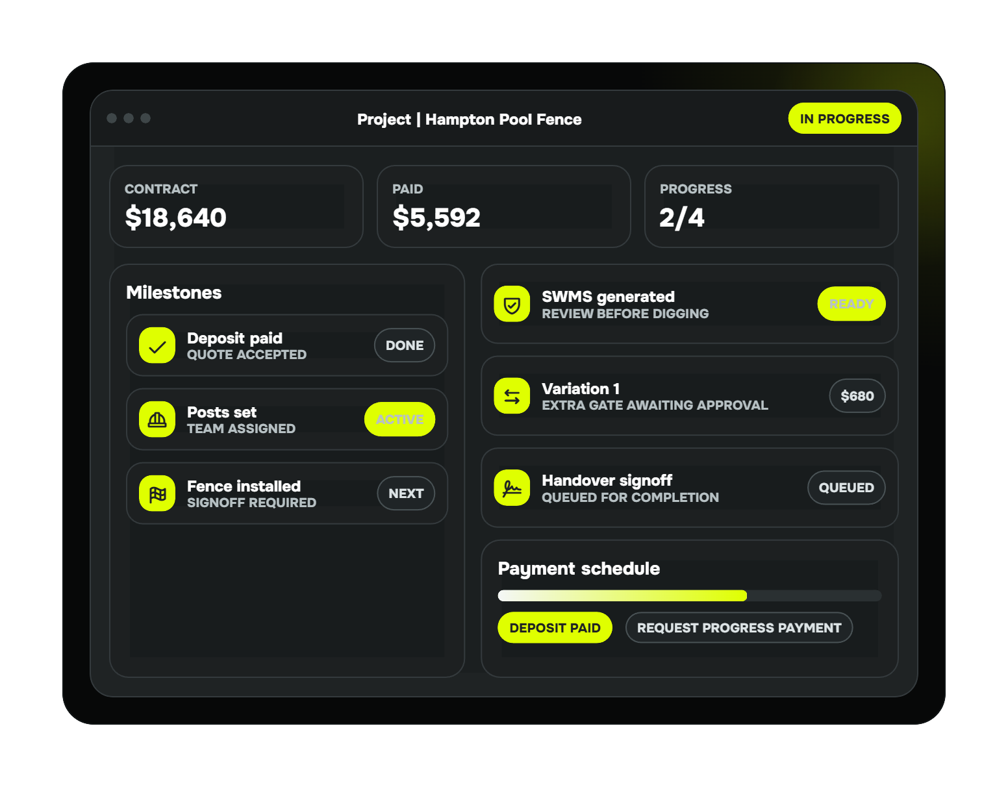Screen dimensions: 1008x787
Task: Click the DONE pill on Deposit paid
Action: coord(405,345)
